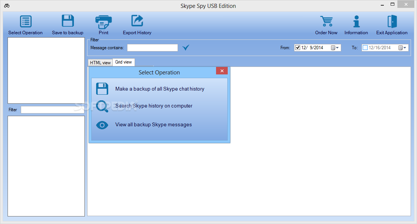Click the eye icon for View backup messages
This screenshot has width=417, height=224.
(102, 125)
